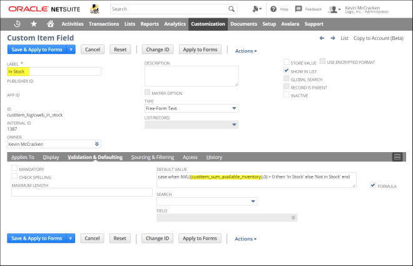Switch to the Applies To subtab

tap(23, 157)
